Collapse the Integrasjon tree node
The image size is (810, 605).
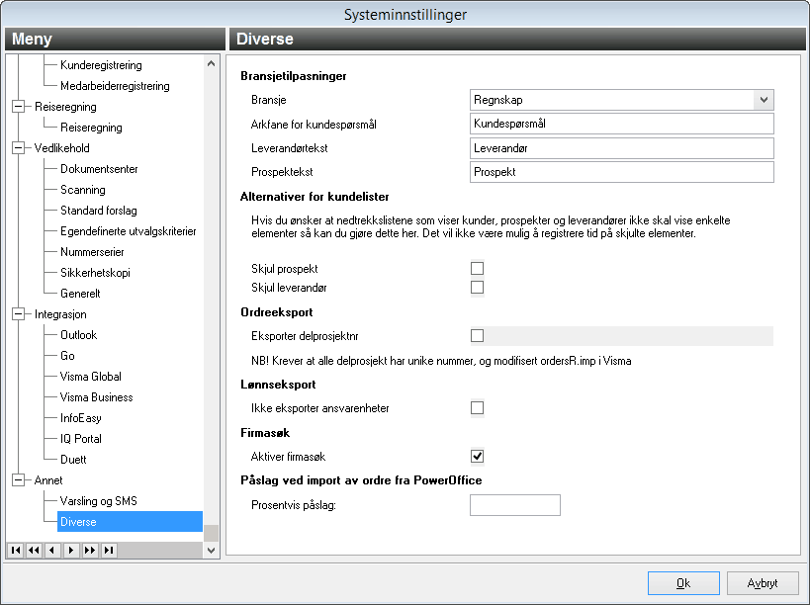point(18,314)
